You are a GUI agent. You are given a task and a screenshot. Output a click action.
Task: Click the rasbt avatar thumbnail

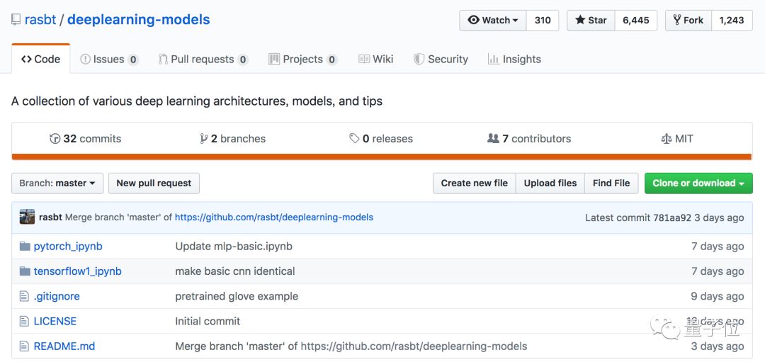point(27,217)
